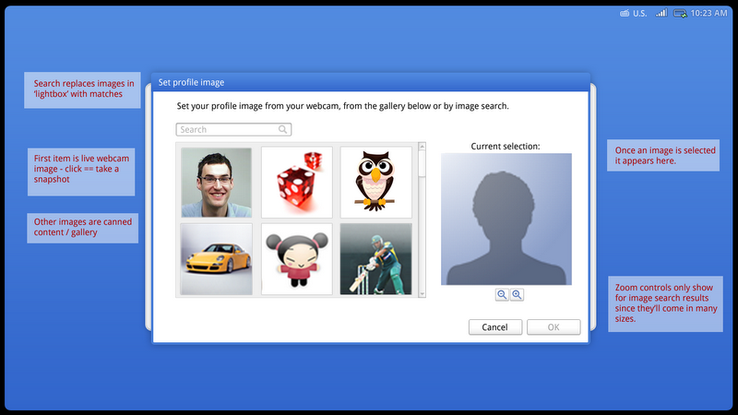
Task: Click the magnifier icon in Search field
Action: coord(282,129)
